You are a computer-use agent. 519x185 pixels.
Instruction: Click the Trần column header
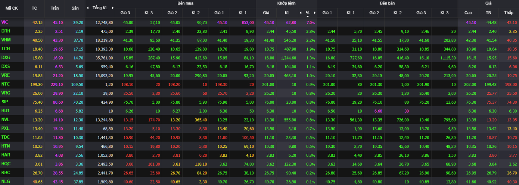tap(55, 8)
